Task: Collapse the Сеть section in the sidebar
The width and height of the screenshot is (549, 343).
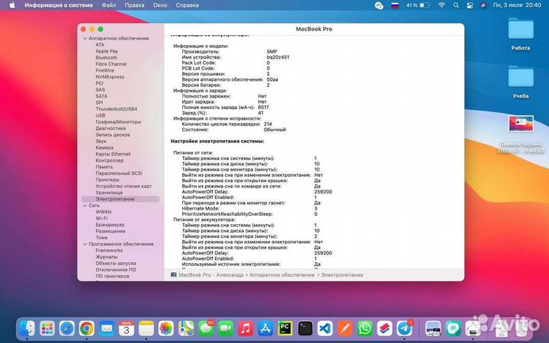Action: [85, 206]
